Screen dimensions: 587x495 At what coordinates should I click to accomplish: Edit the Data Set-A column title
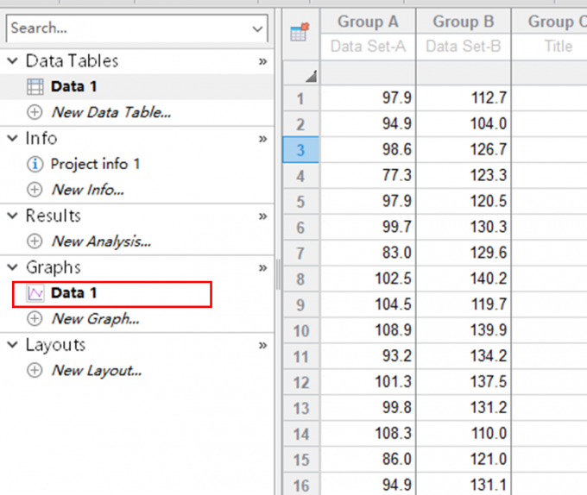click(368, 47)
